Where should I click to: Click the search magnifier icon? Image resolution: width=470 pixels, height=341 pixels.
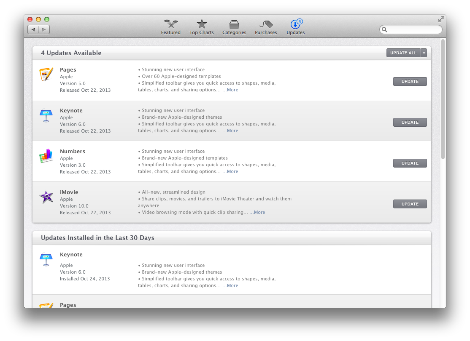pyautogui.click(x=385, y=29)
